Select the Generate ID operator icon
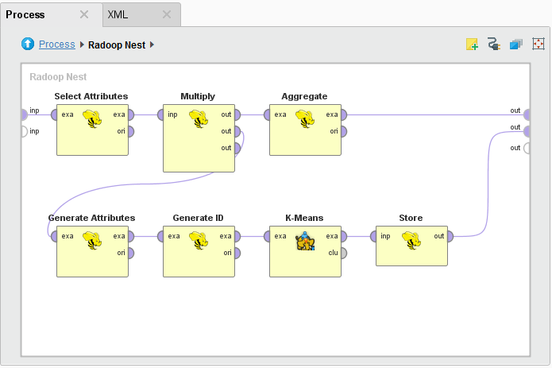 click(x=199, y=241)
